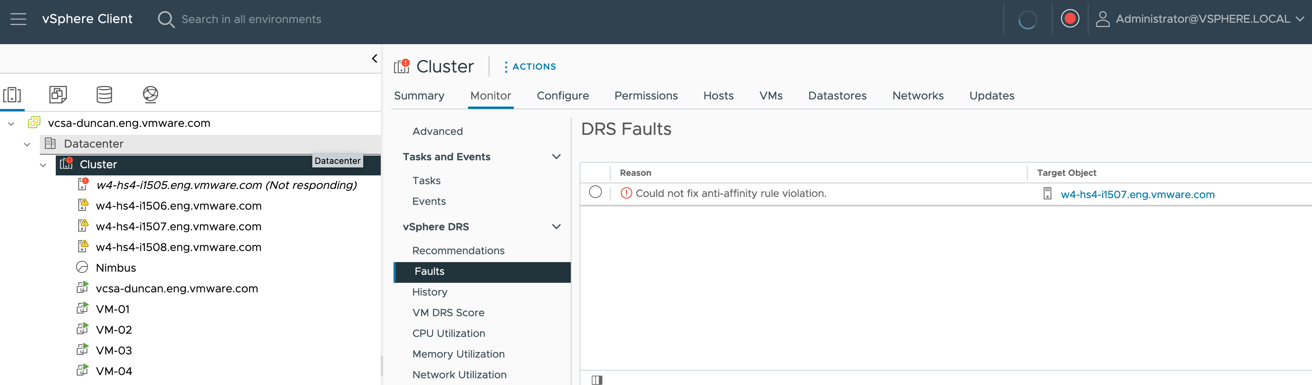Click the not-responding host i1505 icon
1312x385 pixels.
pyautogui.click(x=82, y=184)
